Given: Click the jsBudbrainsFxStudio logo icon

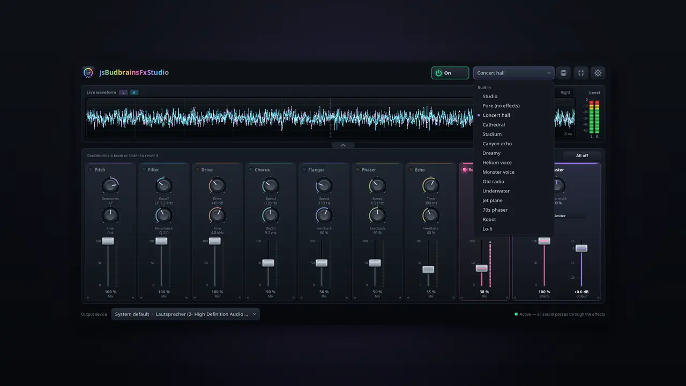Looking at the screenshot, I should point(88,72).
